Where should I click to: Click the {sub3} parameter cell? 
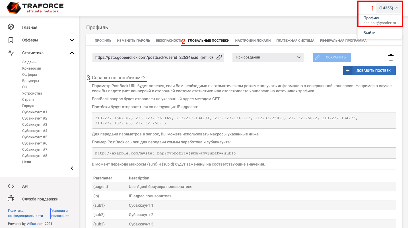pos(99,224)
